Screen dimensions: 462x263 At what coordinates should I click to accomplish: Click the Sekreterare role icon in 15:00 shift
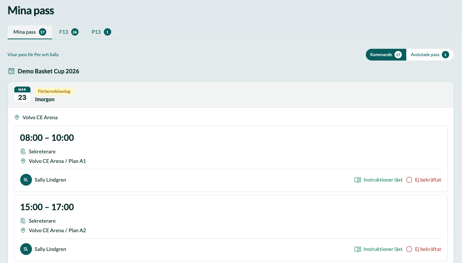click(23, 221)
